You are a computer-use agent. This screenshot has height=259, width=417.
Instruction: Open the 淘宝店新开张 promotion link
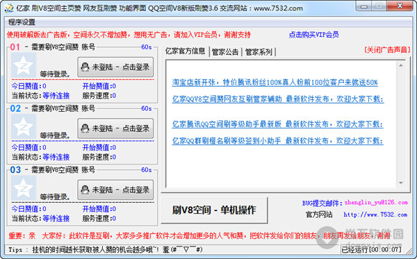click(x=275, y=83)
